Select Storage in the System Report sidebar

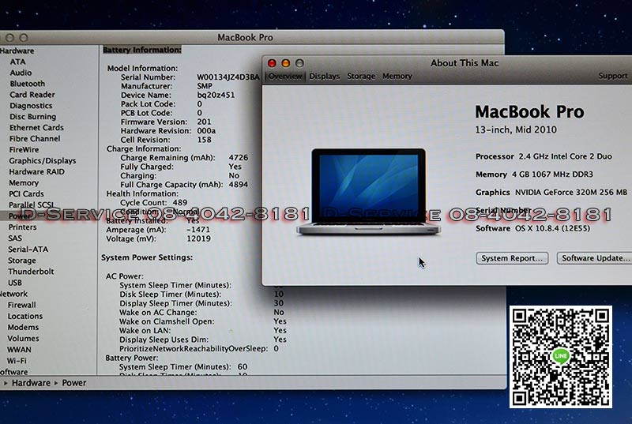click(22, 261)
